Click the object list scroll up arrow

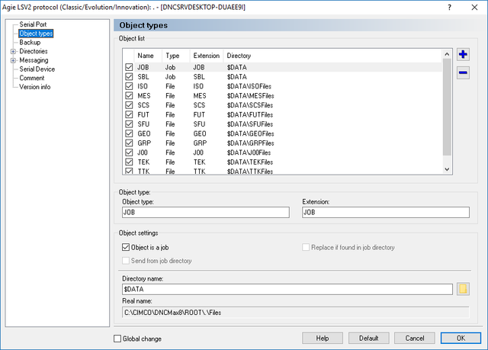tap(447, 54)
